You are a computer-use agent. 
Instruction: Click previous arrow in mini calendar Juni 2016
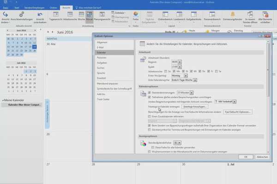coord(7,30)
